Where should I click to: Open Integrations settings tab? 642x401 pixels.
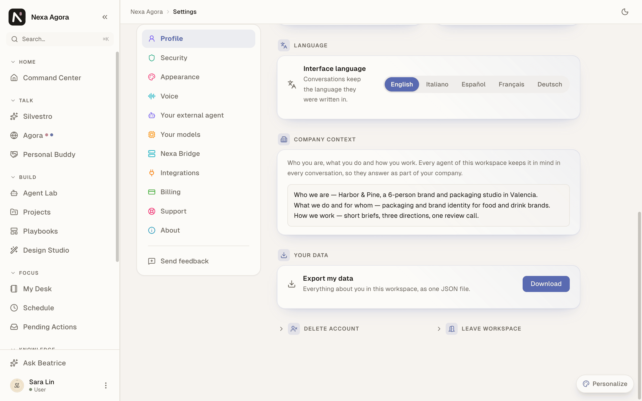click(198, 173)
